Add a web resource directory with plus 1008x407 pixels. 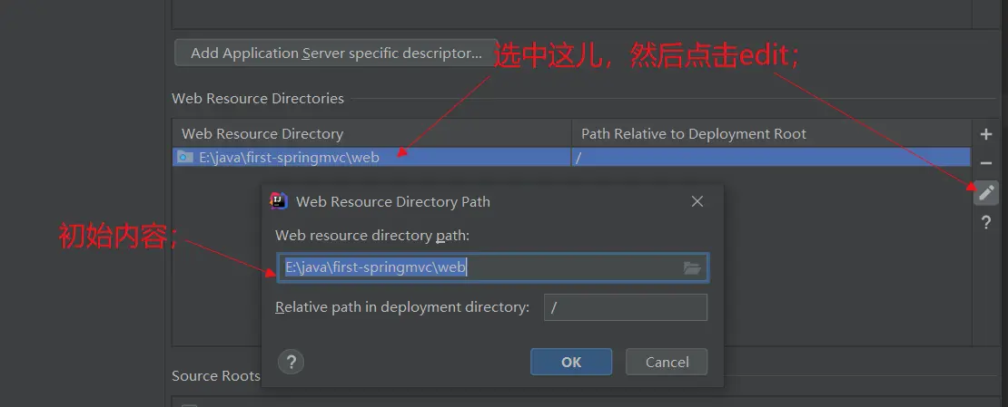(985, 134)
